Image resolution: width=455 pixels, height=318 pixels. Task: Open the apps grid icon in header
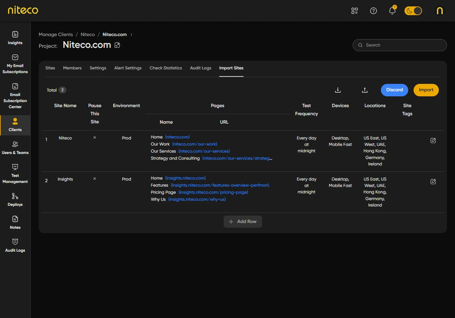coord(354,11)
